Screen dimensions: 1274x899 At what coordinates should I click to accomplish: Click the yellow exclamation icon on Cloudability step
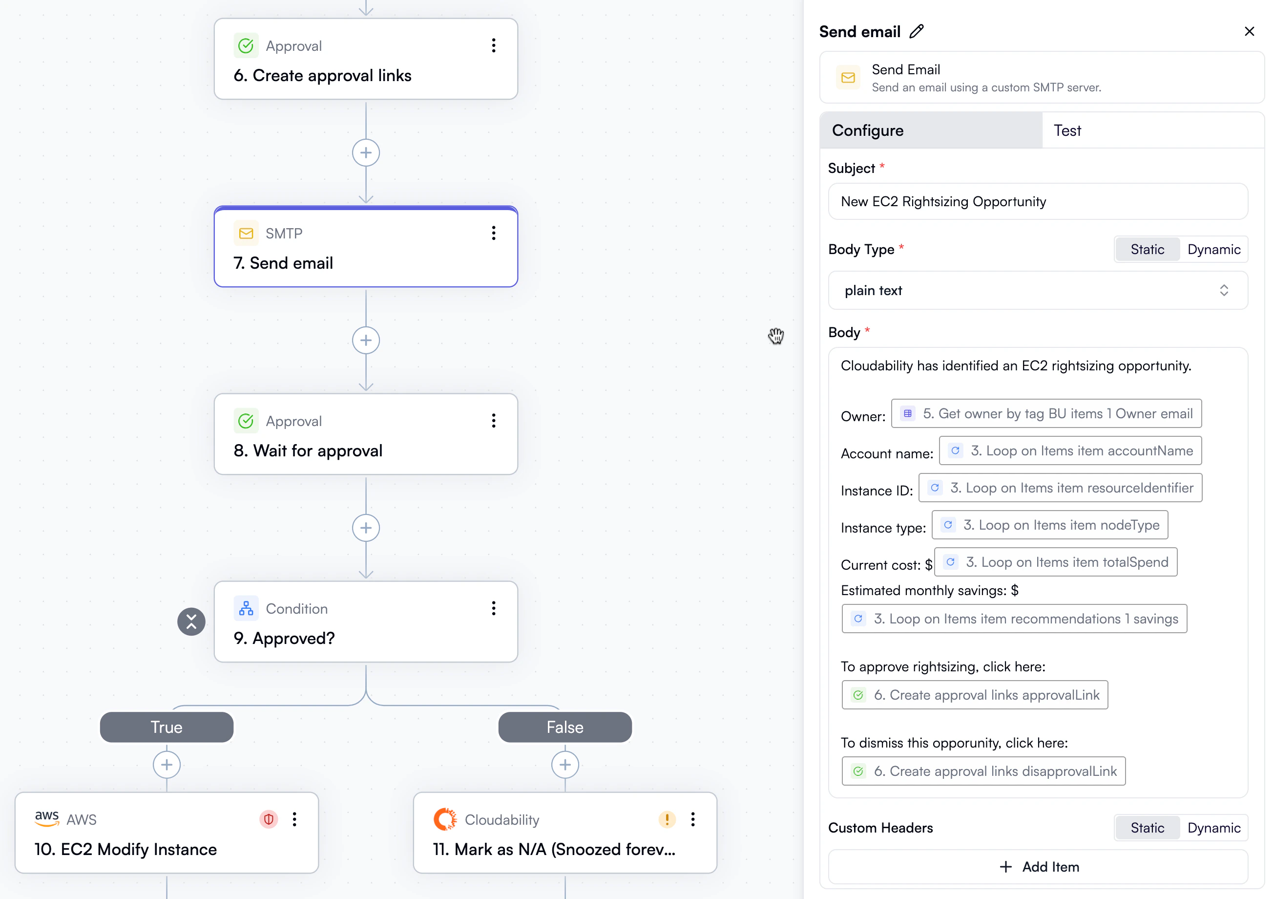[x=667, y=819]
